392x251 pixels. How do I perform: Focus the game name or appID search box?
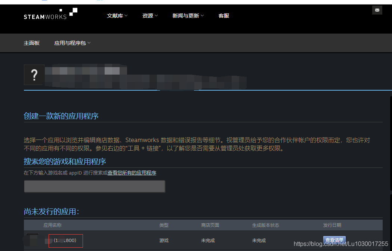[x=95, y=186]
